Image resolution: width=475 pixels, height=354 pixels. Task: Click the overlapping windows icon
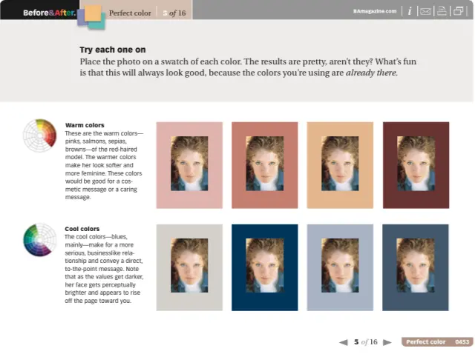(x=459, y=11)
